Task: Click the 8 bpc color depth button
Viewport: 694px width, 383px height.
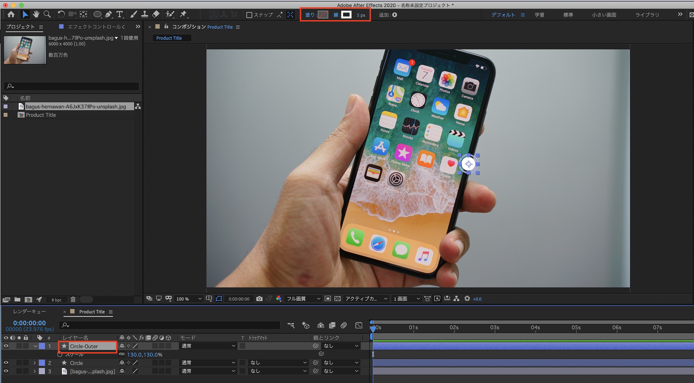Action: tap(57, 300)
